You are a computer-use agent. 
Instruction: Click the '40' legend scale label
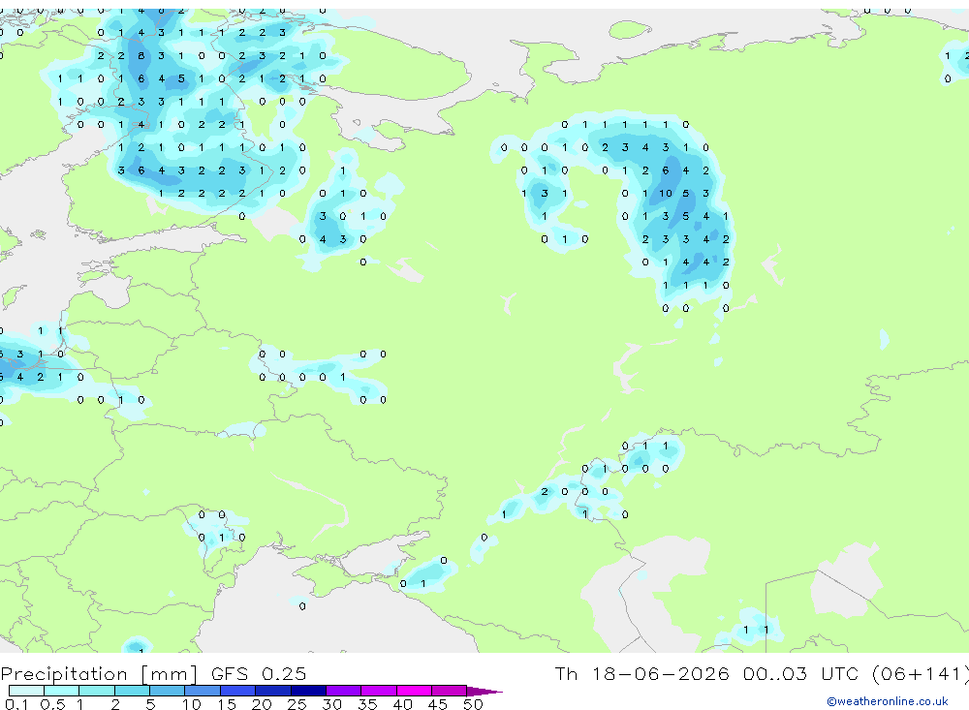pyautogui.click(x=402, y=704)
